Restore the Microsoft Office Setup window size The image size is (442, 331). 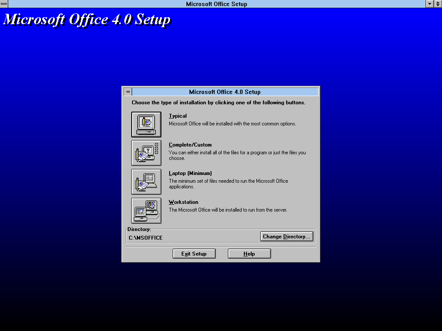tap(438, 3)
